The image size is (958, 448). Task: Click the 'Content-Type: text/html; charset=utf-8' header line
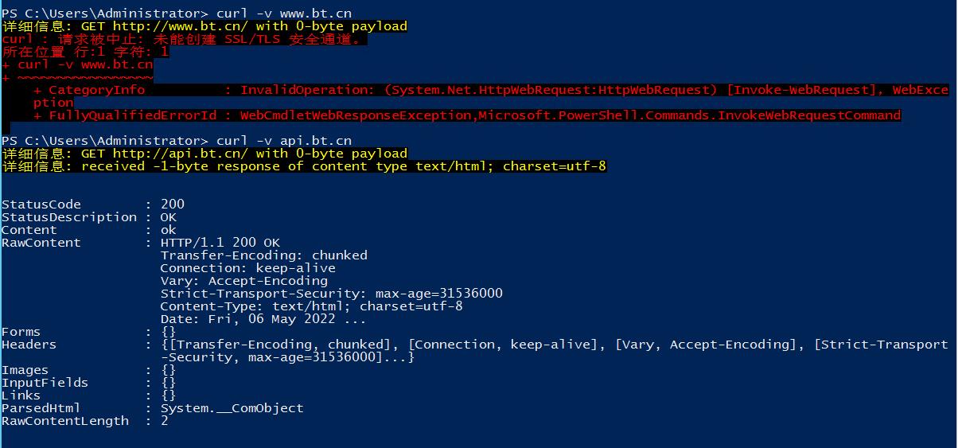tap(312, 306)
